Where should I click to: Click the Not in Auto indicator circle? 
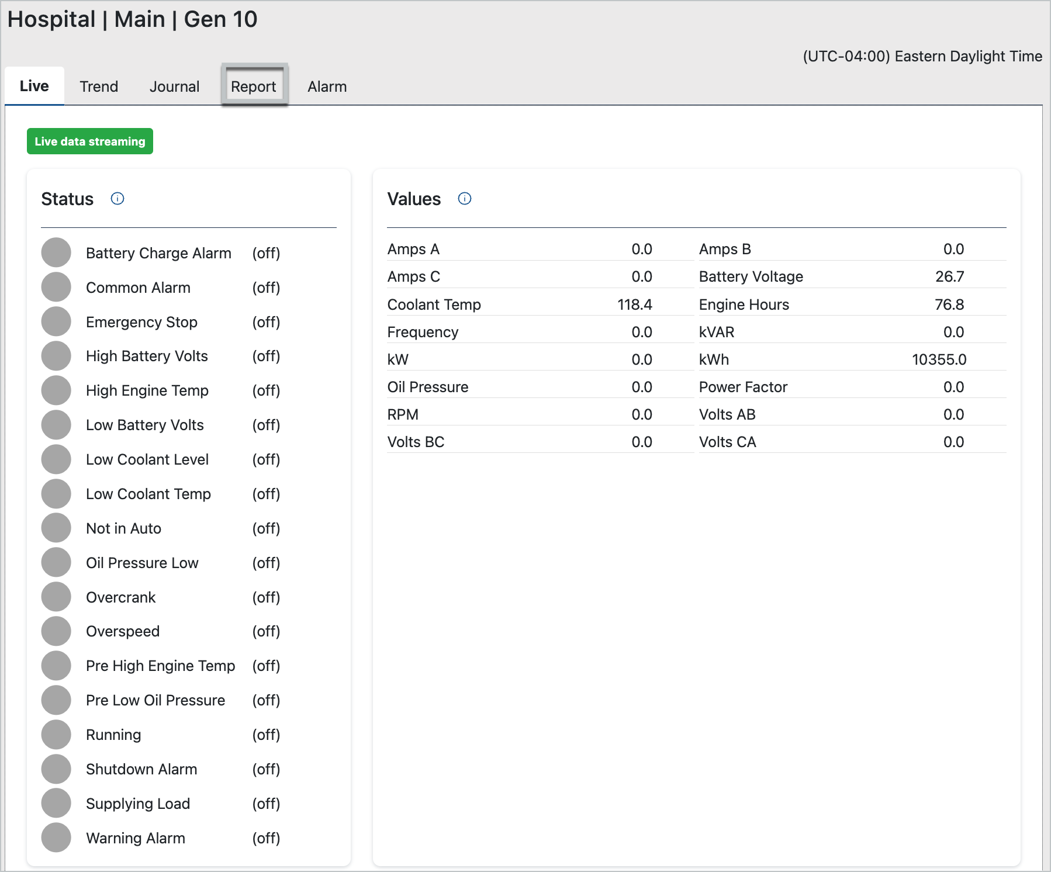point(56,528)
